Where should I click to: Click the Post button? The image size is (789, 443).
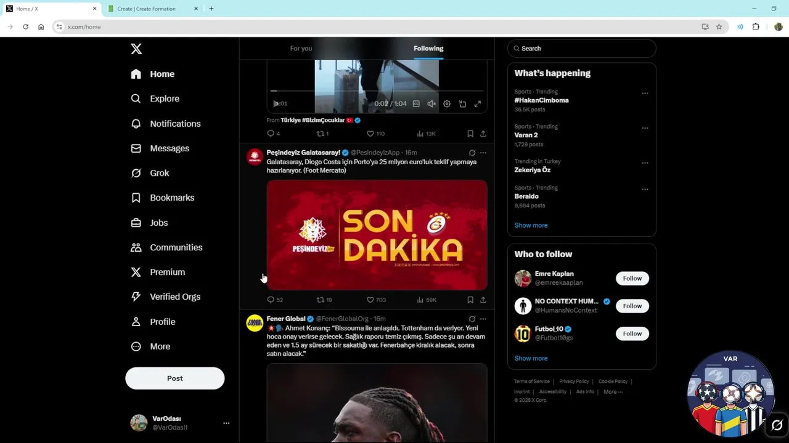point(175,378)
